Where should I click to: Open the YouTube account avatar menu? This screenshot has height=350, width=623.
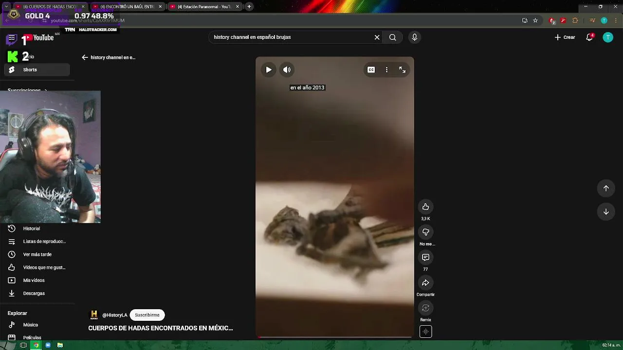pos(608,37)
